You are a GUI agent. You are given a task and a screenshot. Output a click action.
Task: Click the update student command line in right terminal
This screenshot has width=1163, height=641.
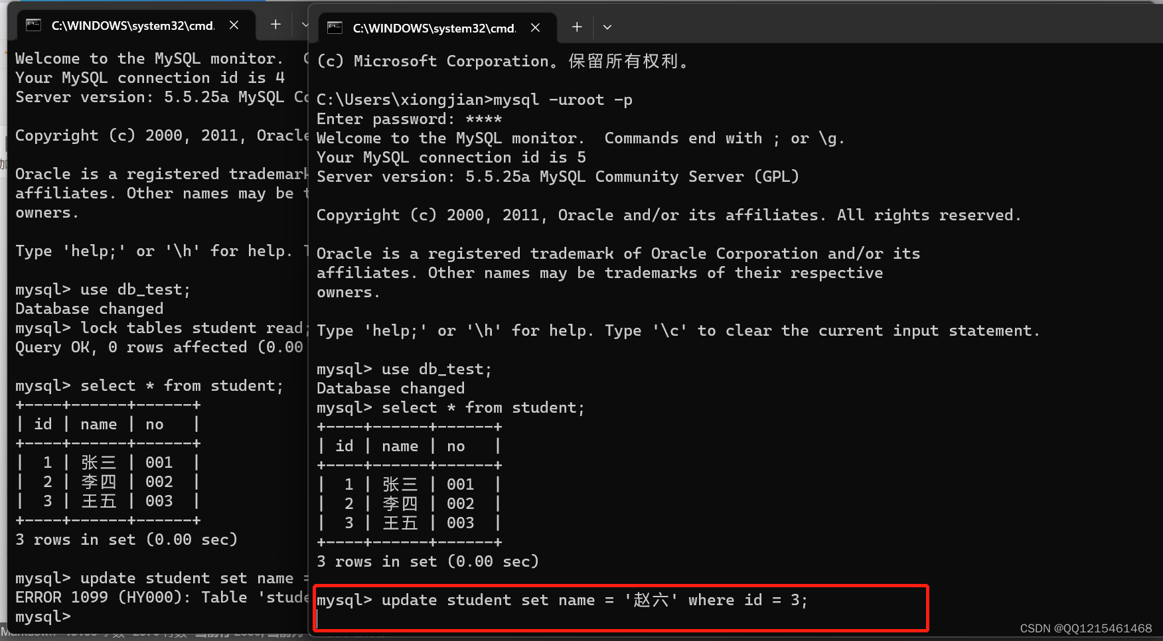click(562, 601)
